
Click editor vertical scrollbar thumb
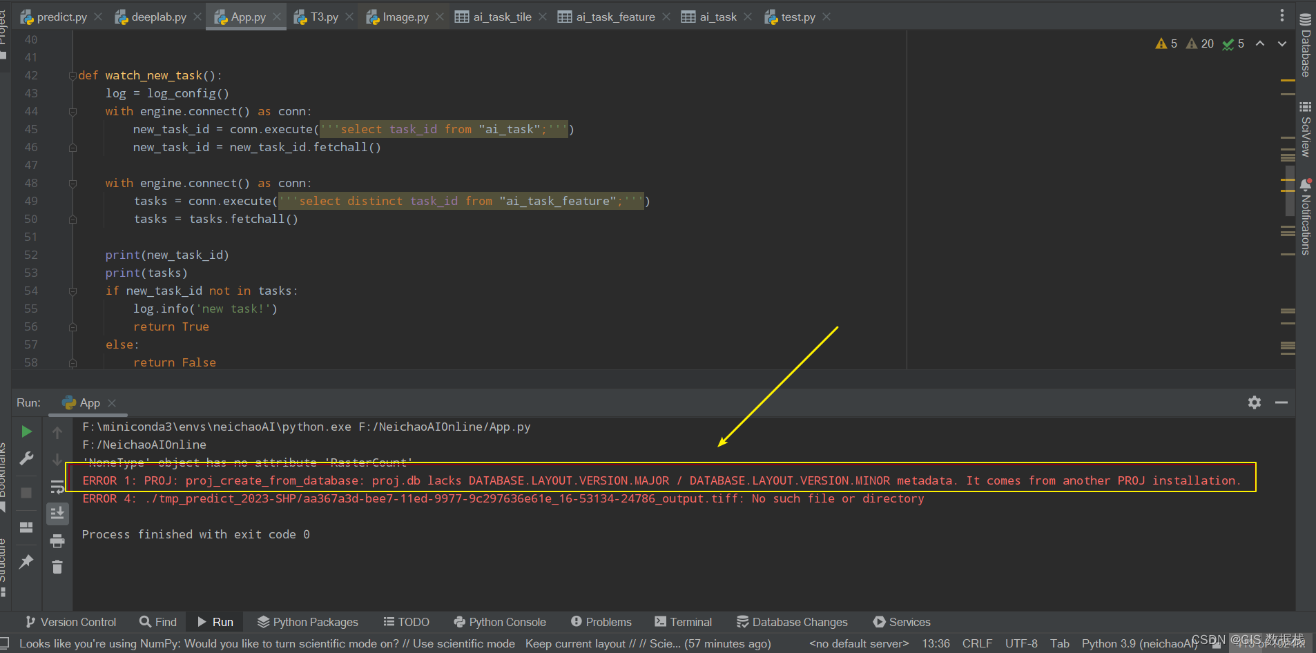click(1288, 191)
